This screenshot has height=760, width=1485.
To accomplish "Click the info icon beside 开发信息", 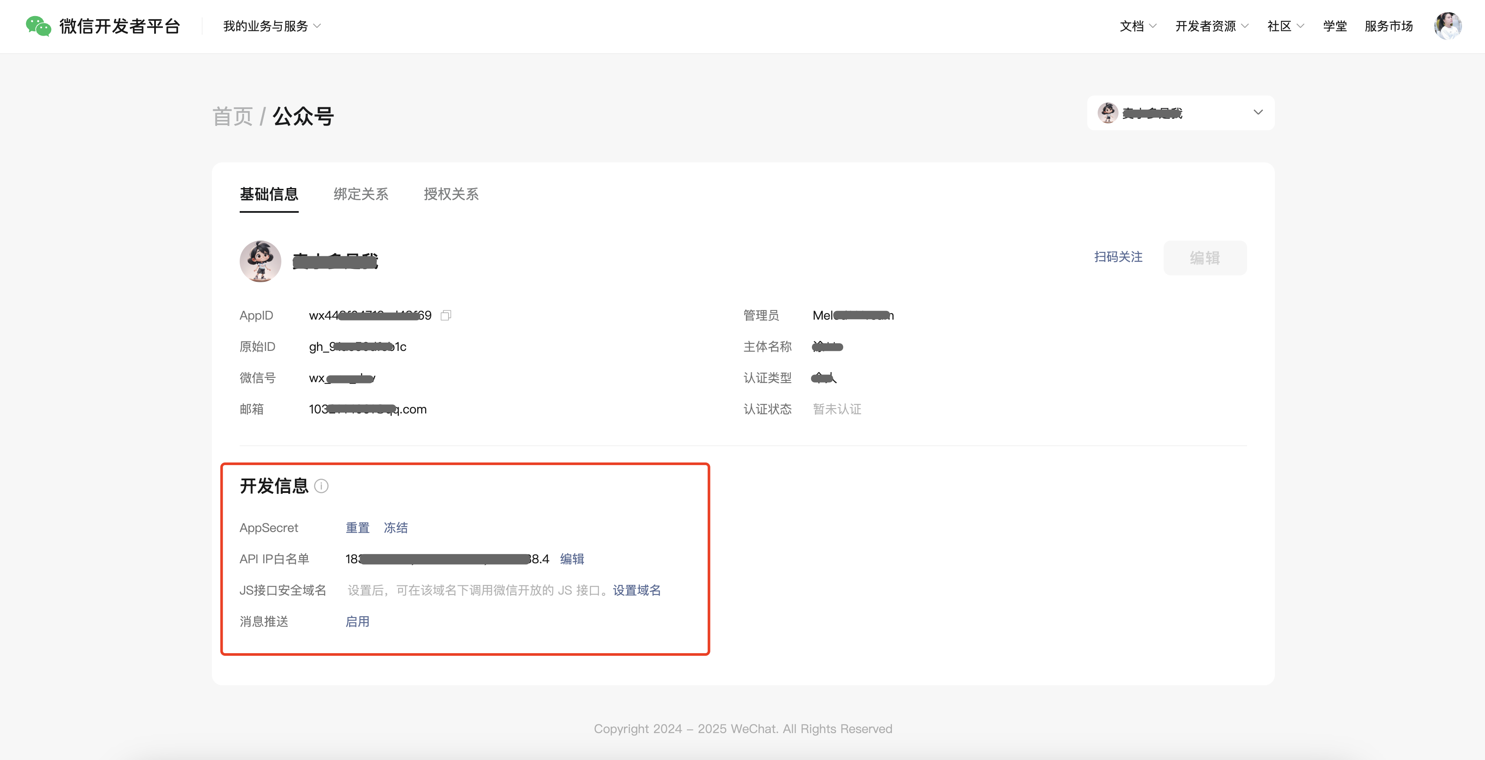I will tap(322, 486).
